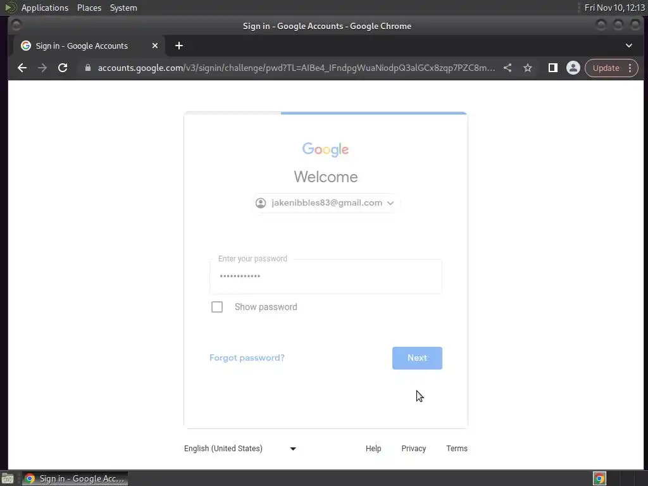Click the Chrome tray icon
This screenshot has width=648, height=486.
click(599, 478)
